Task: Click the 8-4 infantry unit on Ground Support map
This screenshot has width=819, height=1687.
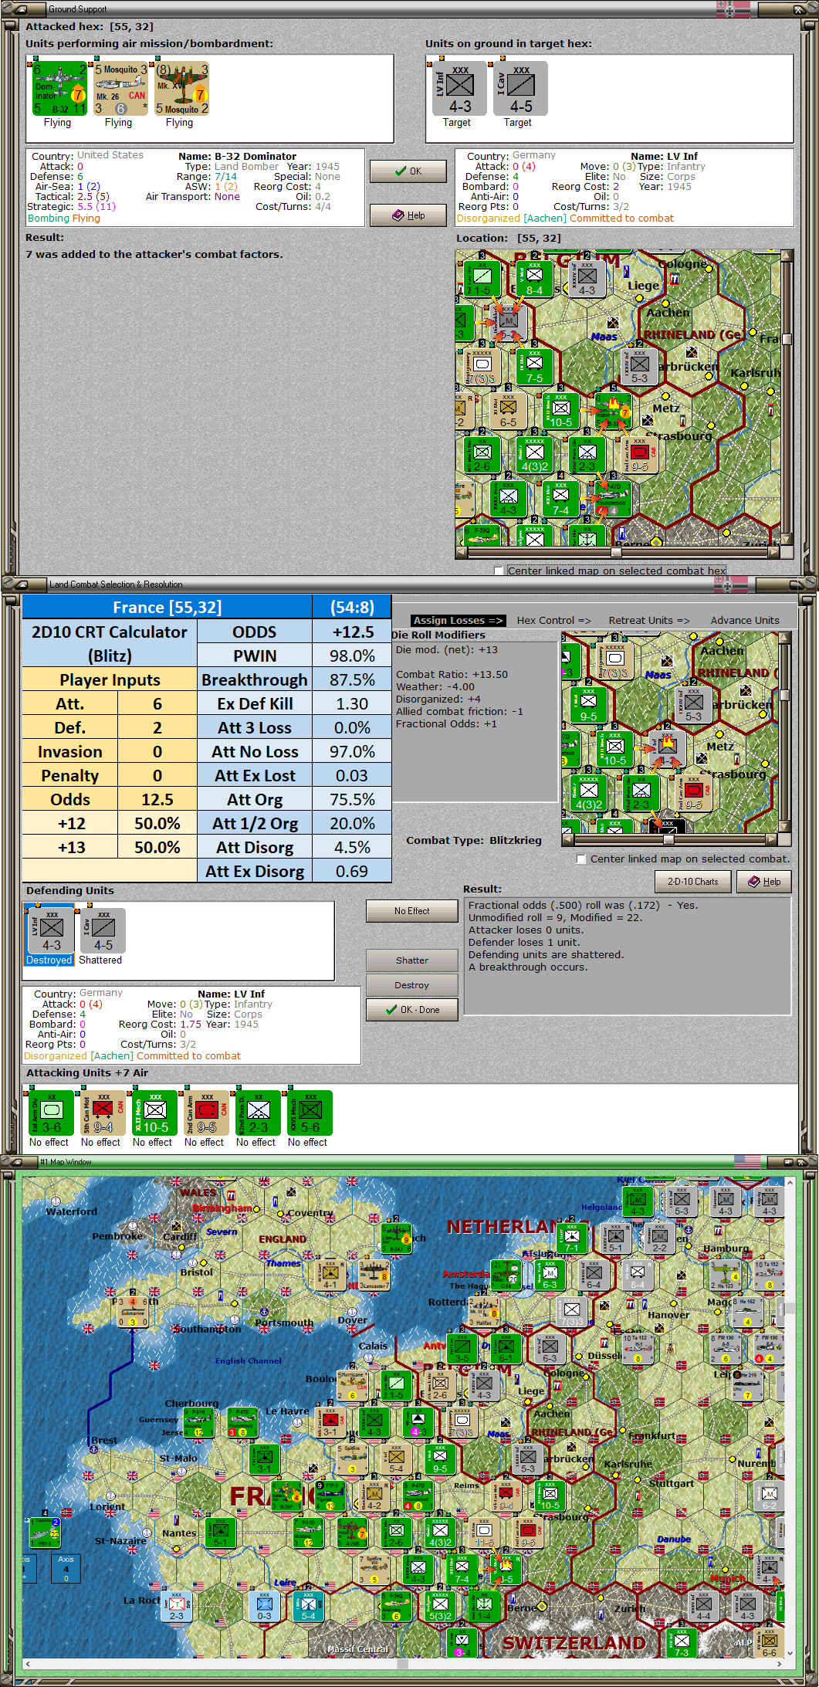Action: click(534, 279)
